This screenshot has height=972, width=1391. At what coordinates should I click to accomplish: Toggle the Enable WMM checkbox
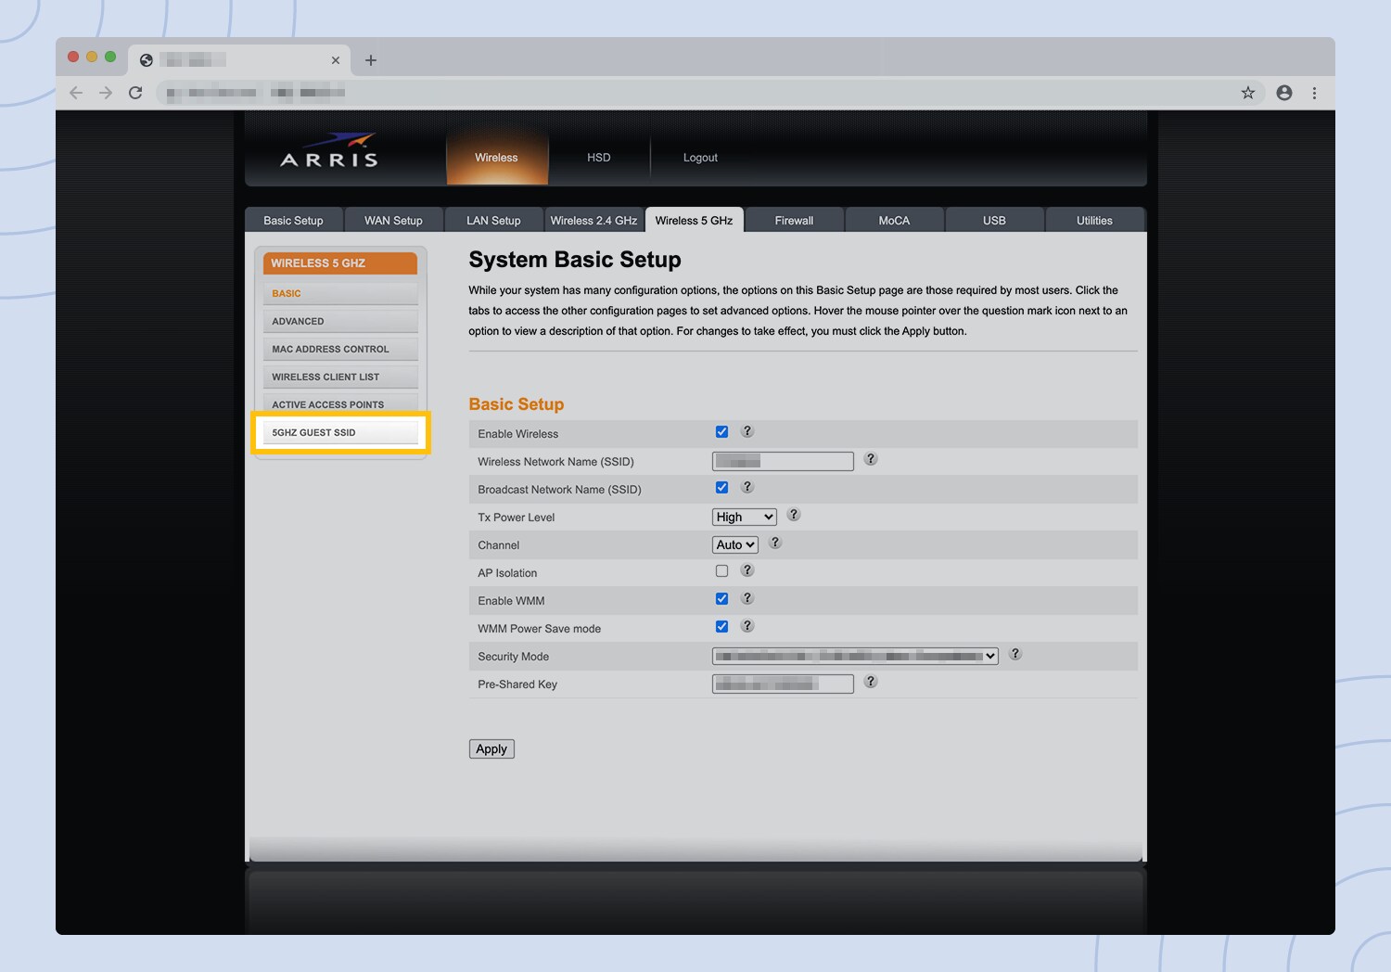[721, 599]
